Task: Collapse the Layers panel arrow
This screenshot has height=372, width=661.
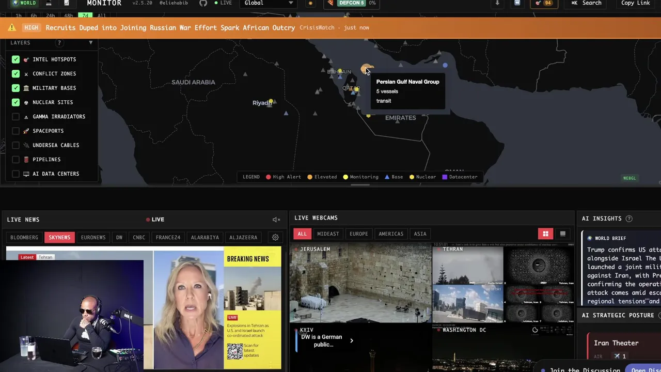Action: (91, 43)
